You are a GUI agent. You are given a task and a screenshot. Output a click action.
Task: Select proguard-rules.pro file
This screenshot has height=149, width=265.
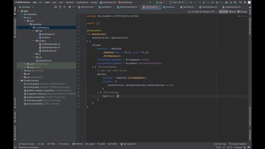(x=36, y=94)
